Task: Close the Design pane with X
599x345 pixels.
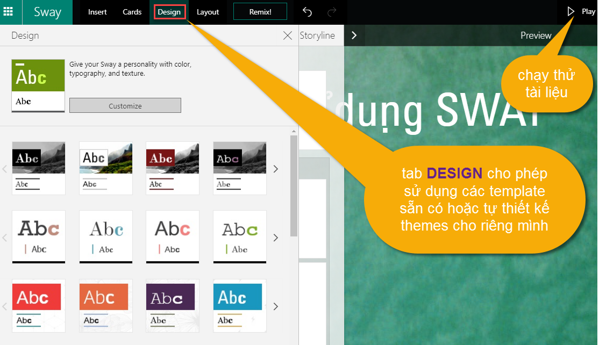Action: click(x=288, y=36)
